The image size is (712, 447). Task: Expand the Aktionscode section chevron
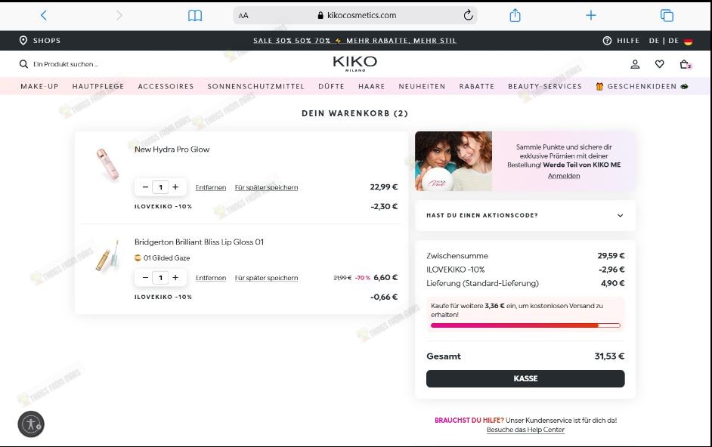tap(620, 216)
